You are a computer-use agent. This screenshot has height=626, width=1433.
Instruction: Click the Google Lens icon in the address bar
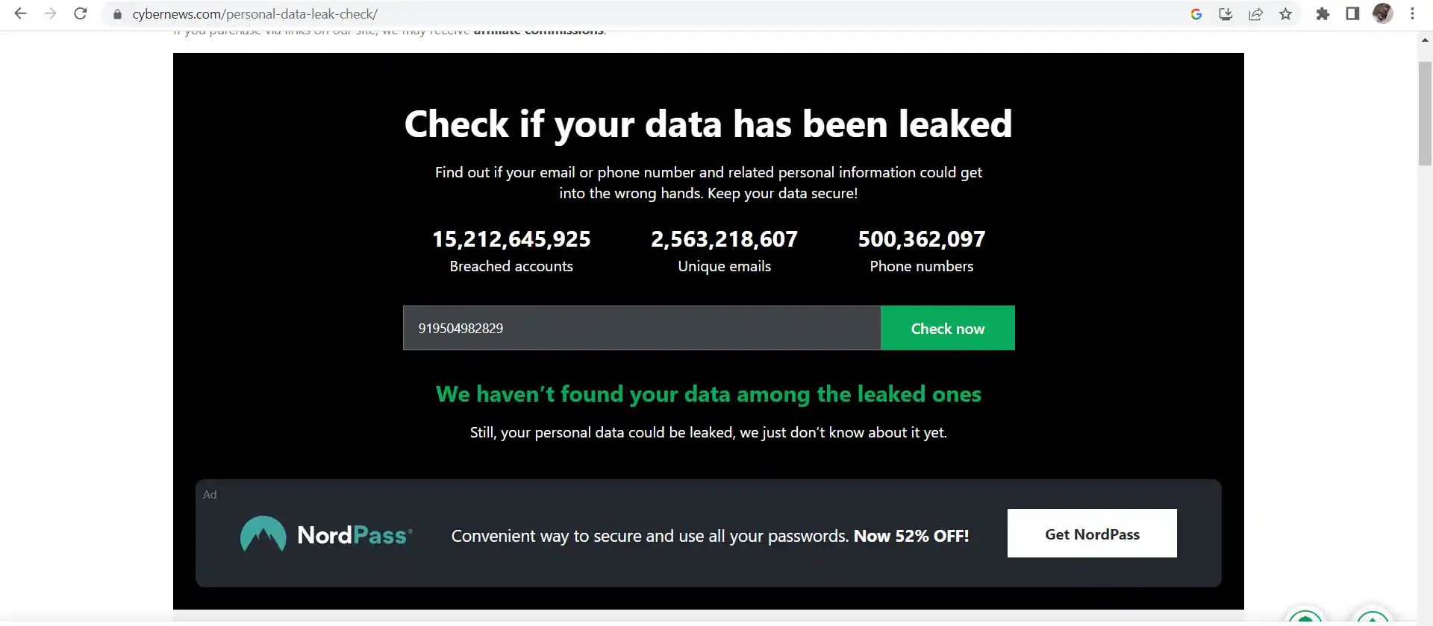click(x=1196, y=14)
